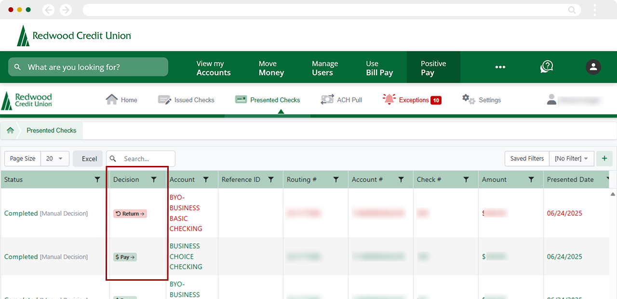The image size is (617, 299).
Task: Click the table scrollbar up arrow
Action: click(613, 194)
